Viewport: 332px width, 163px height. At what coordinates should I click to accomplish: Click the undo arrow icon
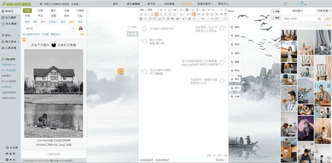(203, 19)
